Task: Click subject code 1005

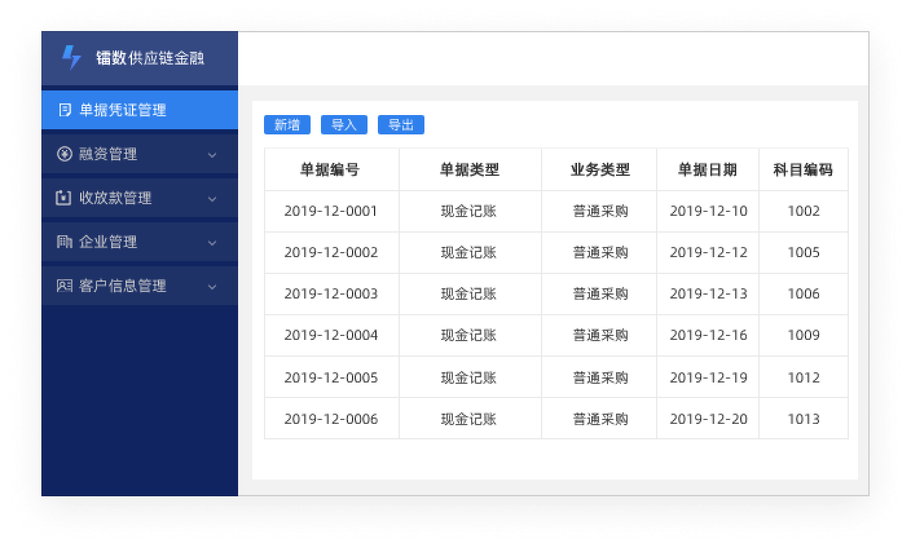Action: tap(804, 253)
